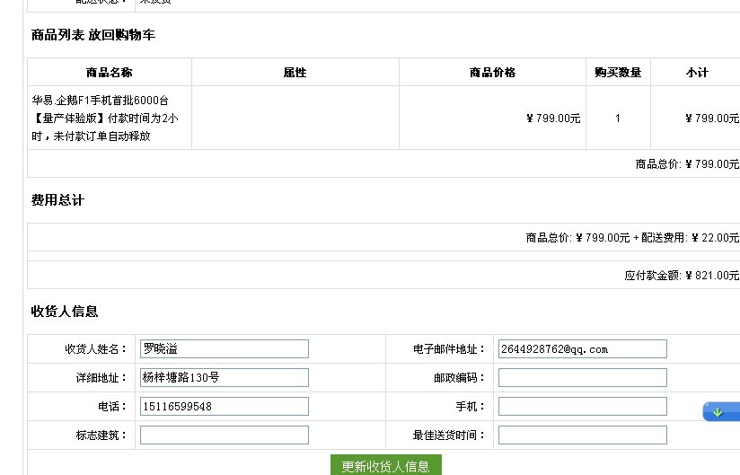
Task: Click the 放回购物车 link
Action: (122, 35)
